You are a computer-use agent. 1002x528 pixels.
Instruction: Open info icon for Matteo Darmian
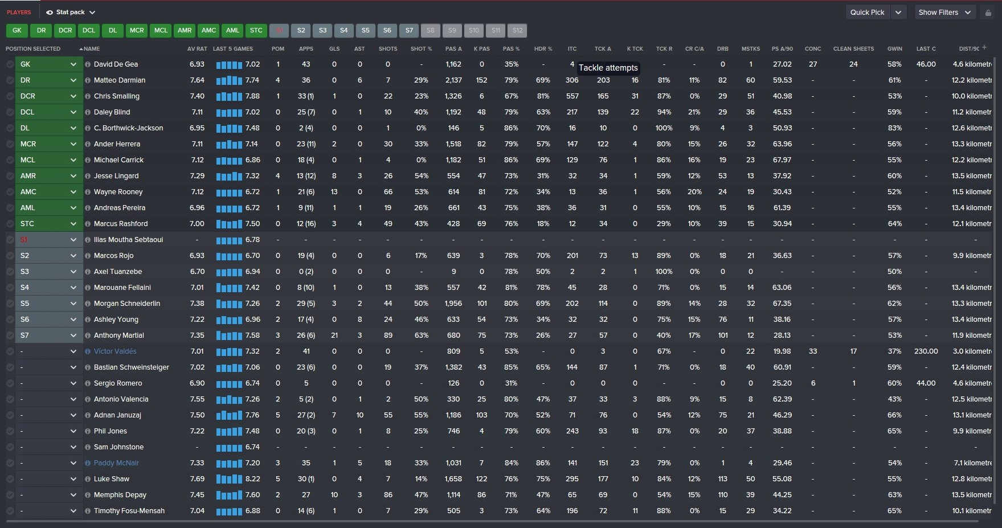click(88, 80)
